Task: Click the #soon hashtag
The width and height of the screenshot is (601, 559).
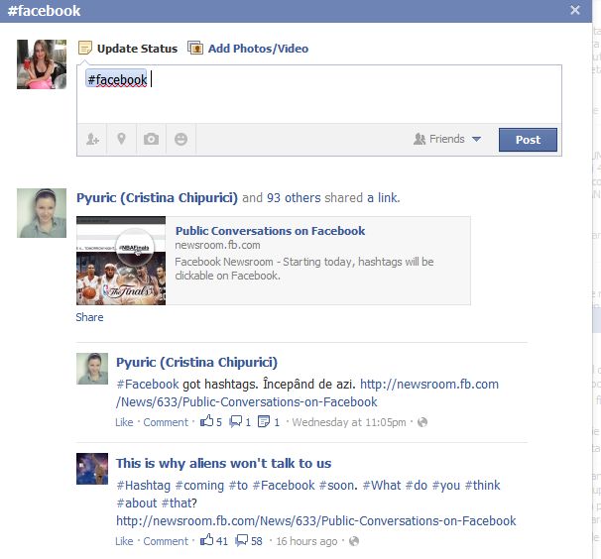Action: click(x=337, y=485)
